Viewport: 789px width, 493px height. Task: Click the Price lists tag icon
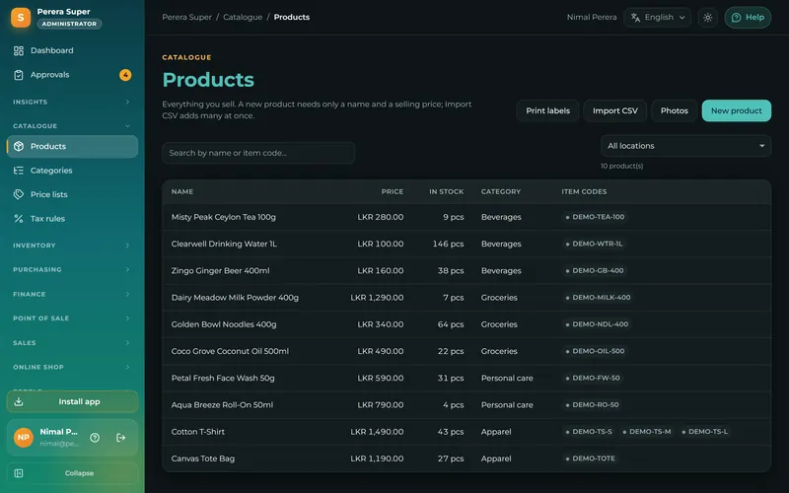[x=19, y=194]
